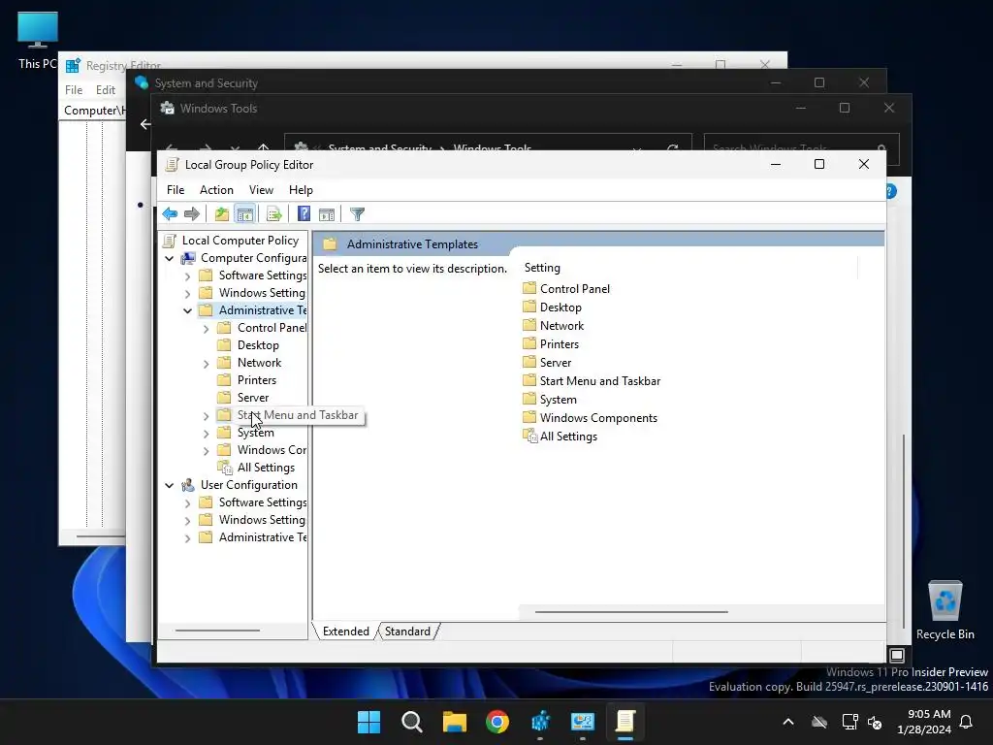993x745 pixels.
Task: Click the Export List toolbar icon
Action: tap(273, 214)
